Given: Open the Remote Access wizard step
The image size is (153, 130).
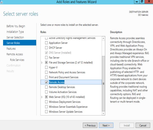Looking at the screenshot, I should [x=15, y=54].
